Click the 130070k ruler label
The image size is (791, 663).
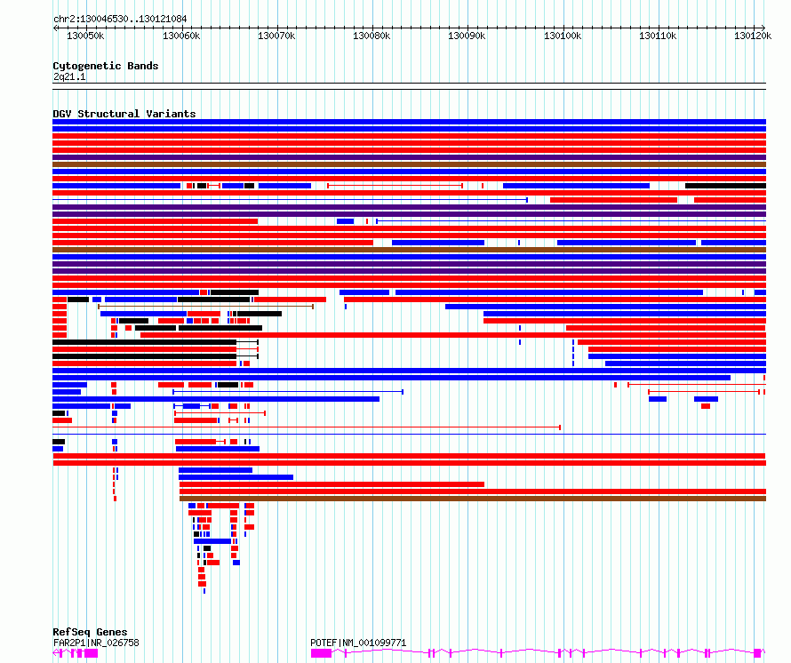pyautogui.click(x=276, y=36)
